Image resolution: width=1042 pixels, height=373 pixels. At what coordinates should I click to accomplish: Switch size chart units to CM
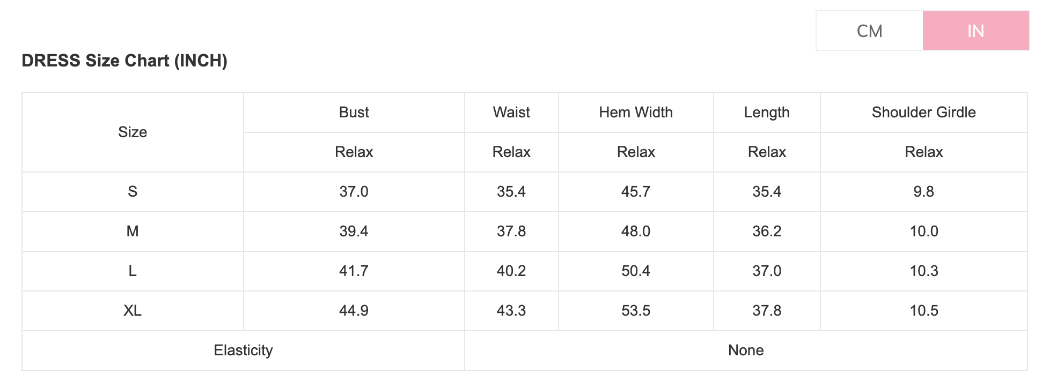pyautogui.click(x=869, y=31)
